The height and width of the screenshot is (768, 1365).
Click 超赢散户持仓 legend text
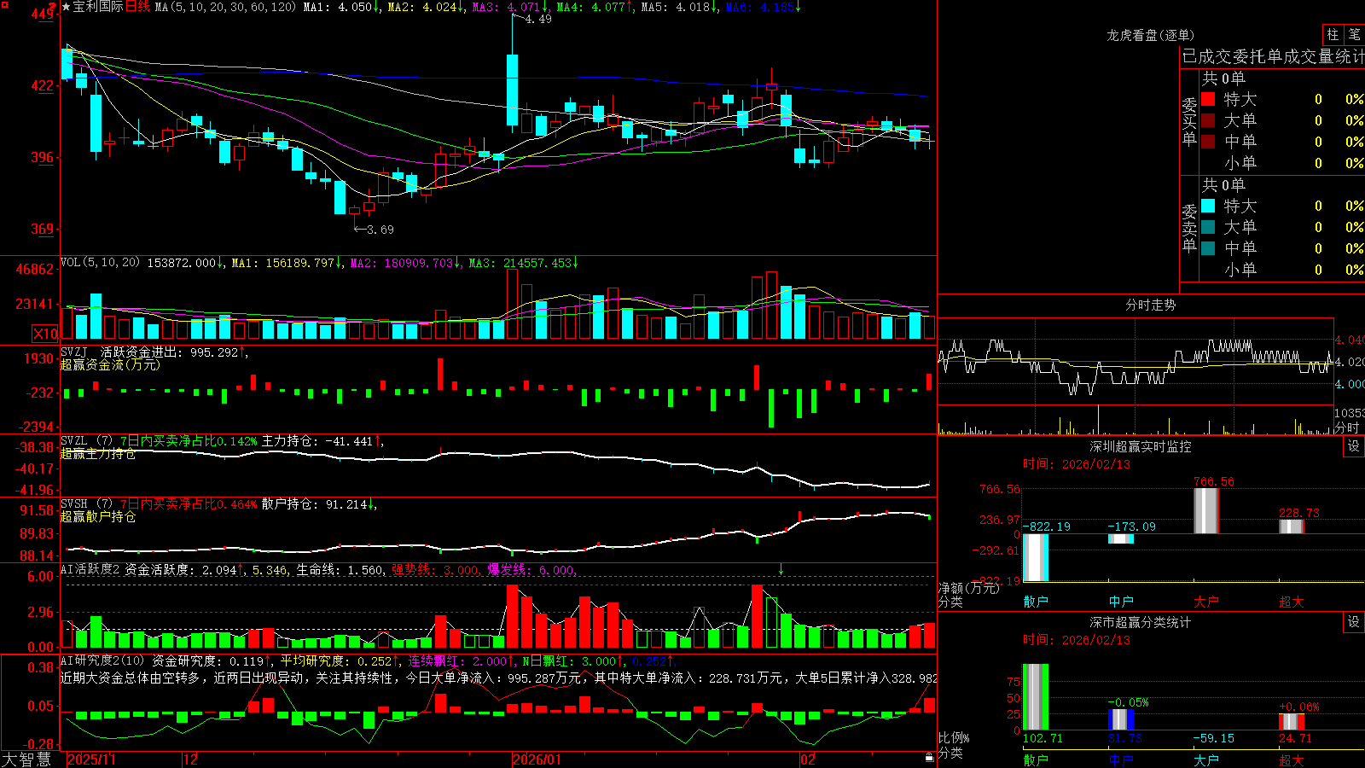point(98,516)
